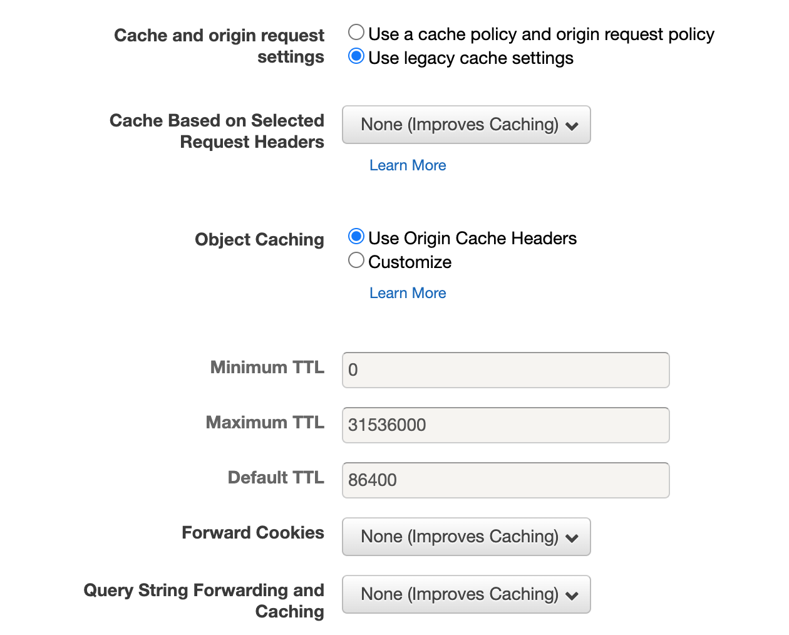Screen dimensions: 789x635
Task: Click the 'Maximum TTL' label text
Action: tap(265, 423)
